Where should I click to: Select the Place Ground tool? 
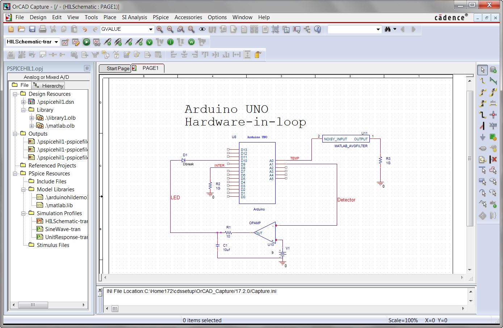pos(482,137)
